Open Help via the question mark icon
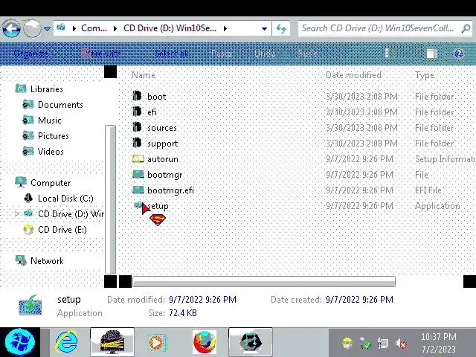The height and width of the screenshot is (357, 476). [x=459, y=54]
